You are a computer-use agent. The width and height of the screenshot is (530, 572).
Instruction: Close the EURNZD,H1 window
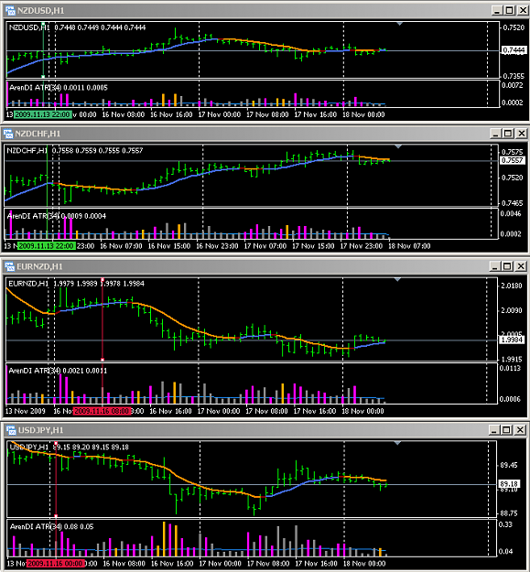521,266
